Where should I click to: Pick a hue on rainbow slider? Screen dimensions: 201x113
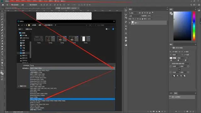coord(194,26)
